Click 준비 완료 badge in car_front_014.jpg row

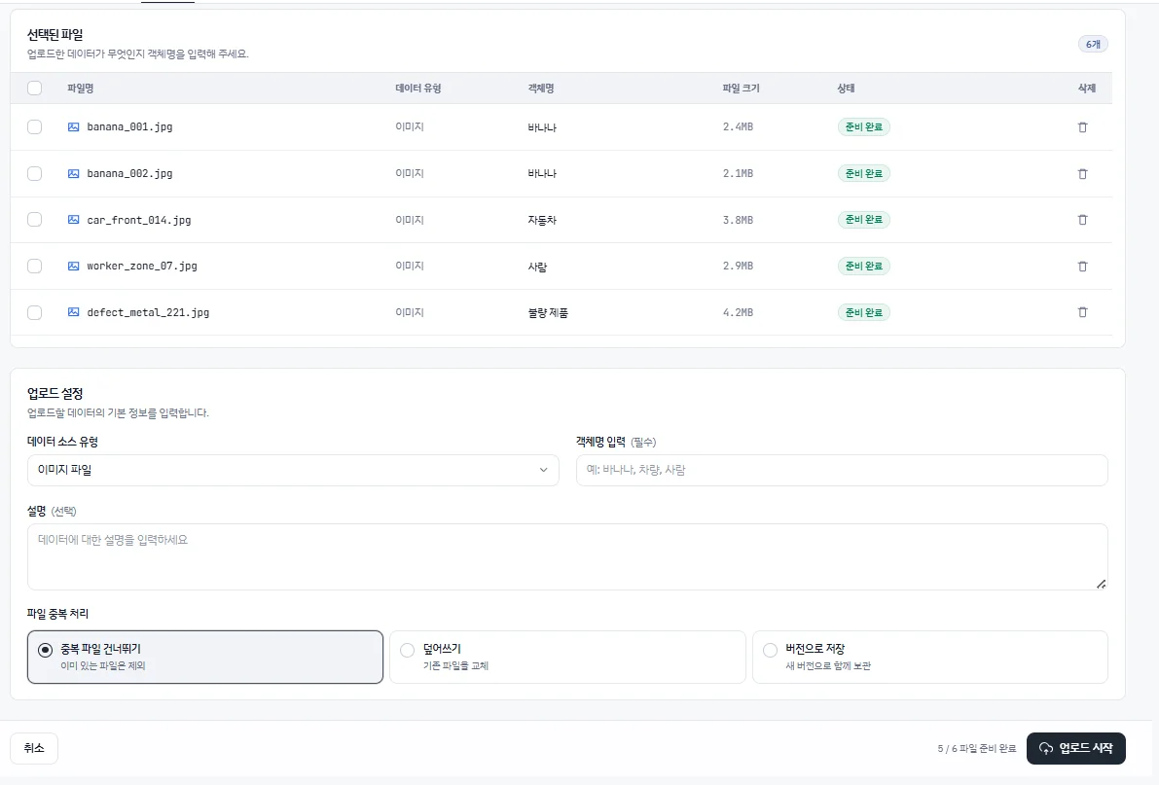pos(863,220)
